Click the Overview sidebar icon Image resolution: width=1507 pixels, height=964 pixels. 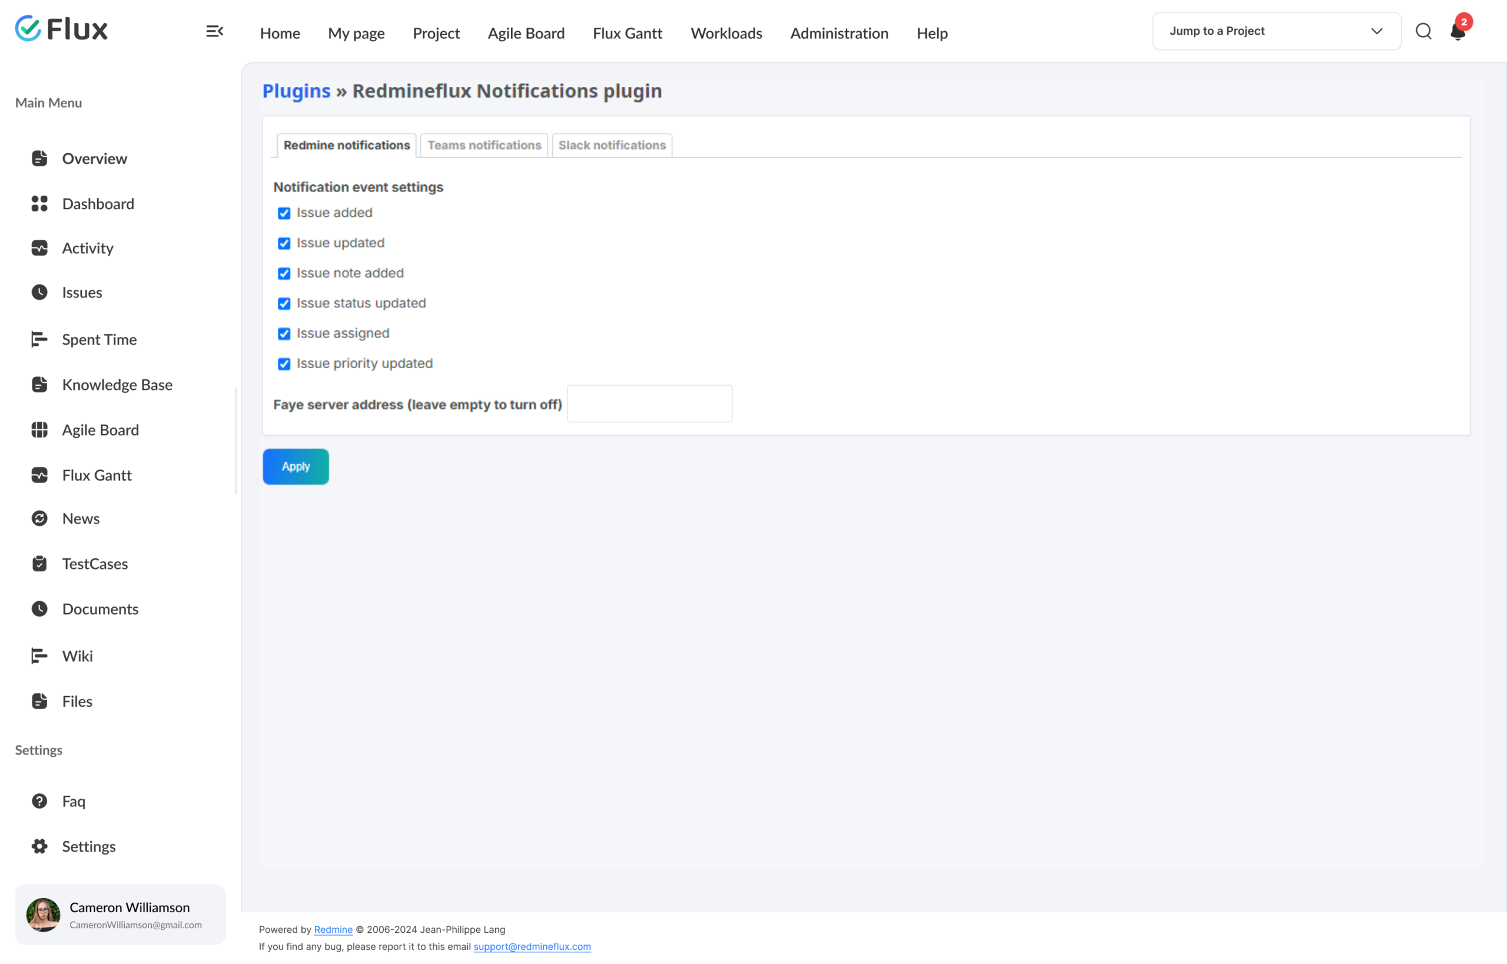(39, 158)
